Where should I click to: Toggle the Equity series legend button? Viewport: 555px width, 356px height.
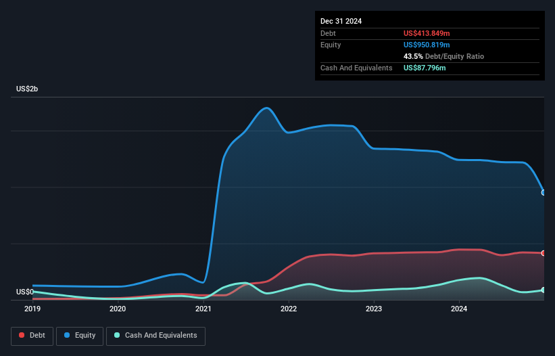80,336
